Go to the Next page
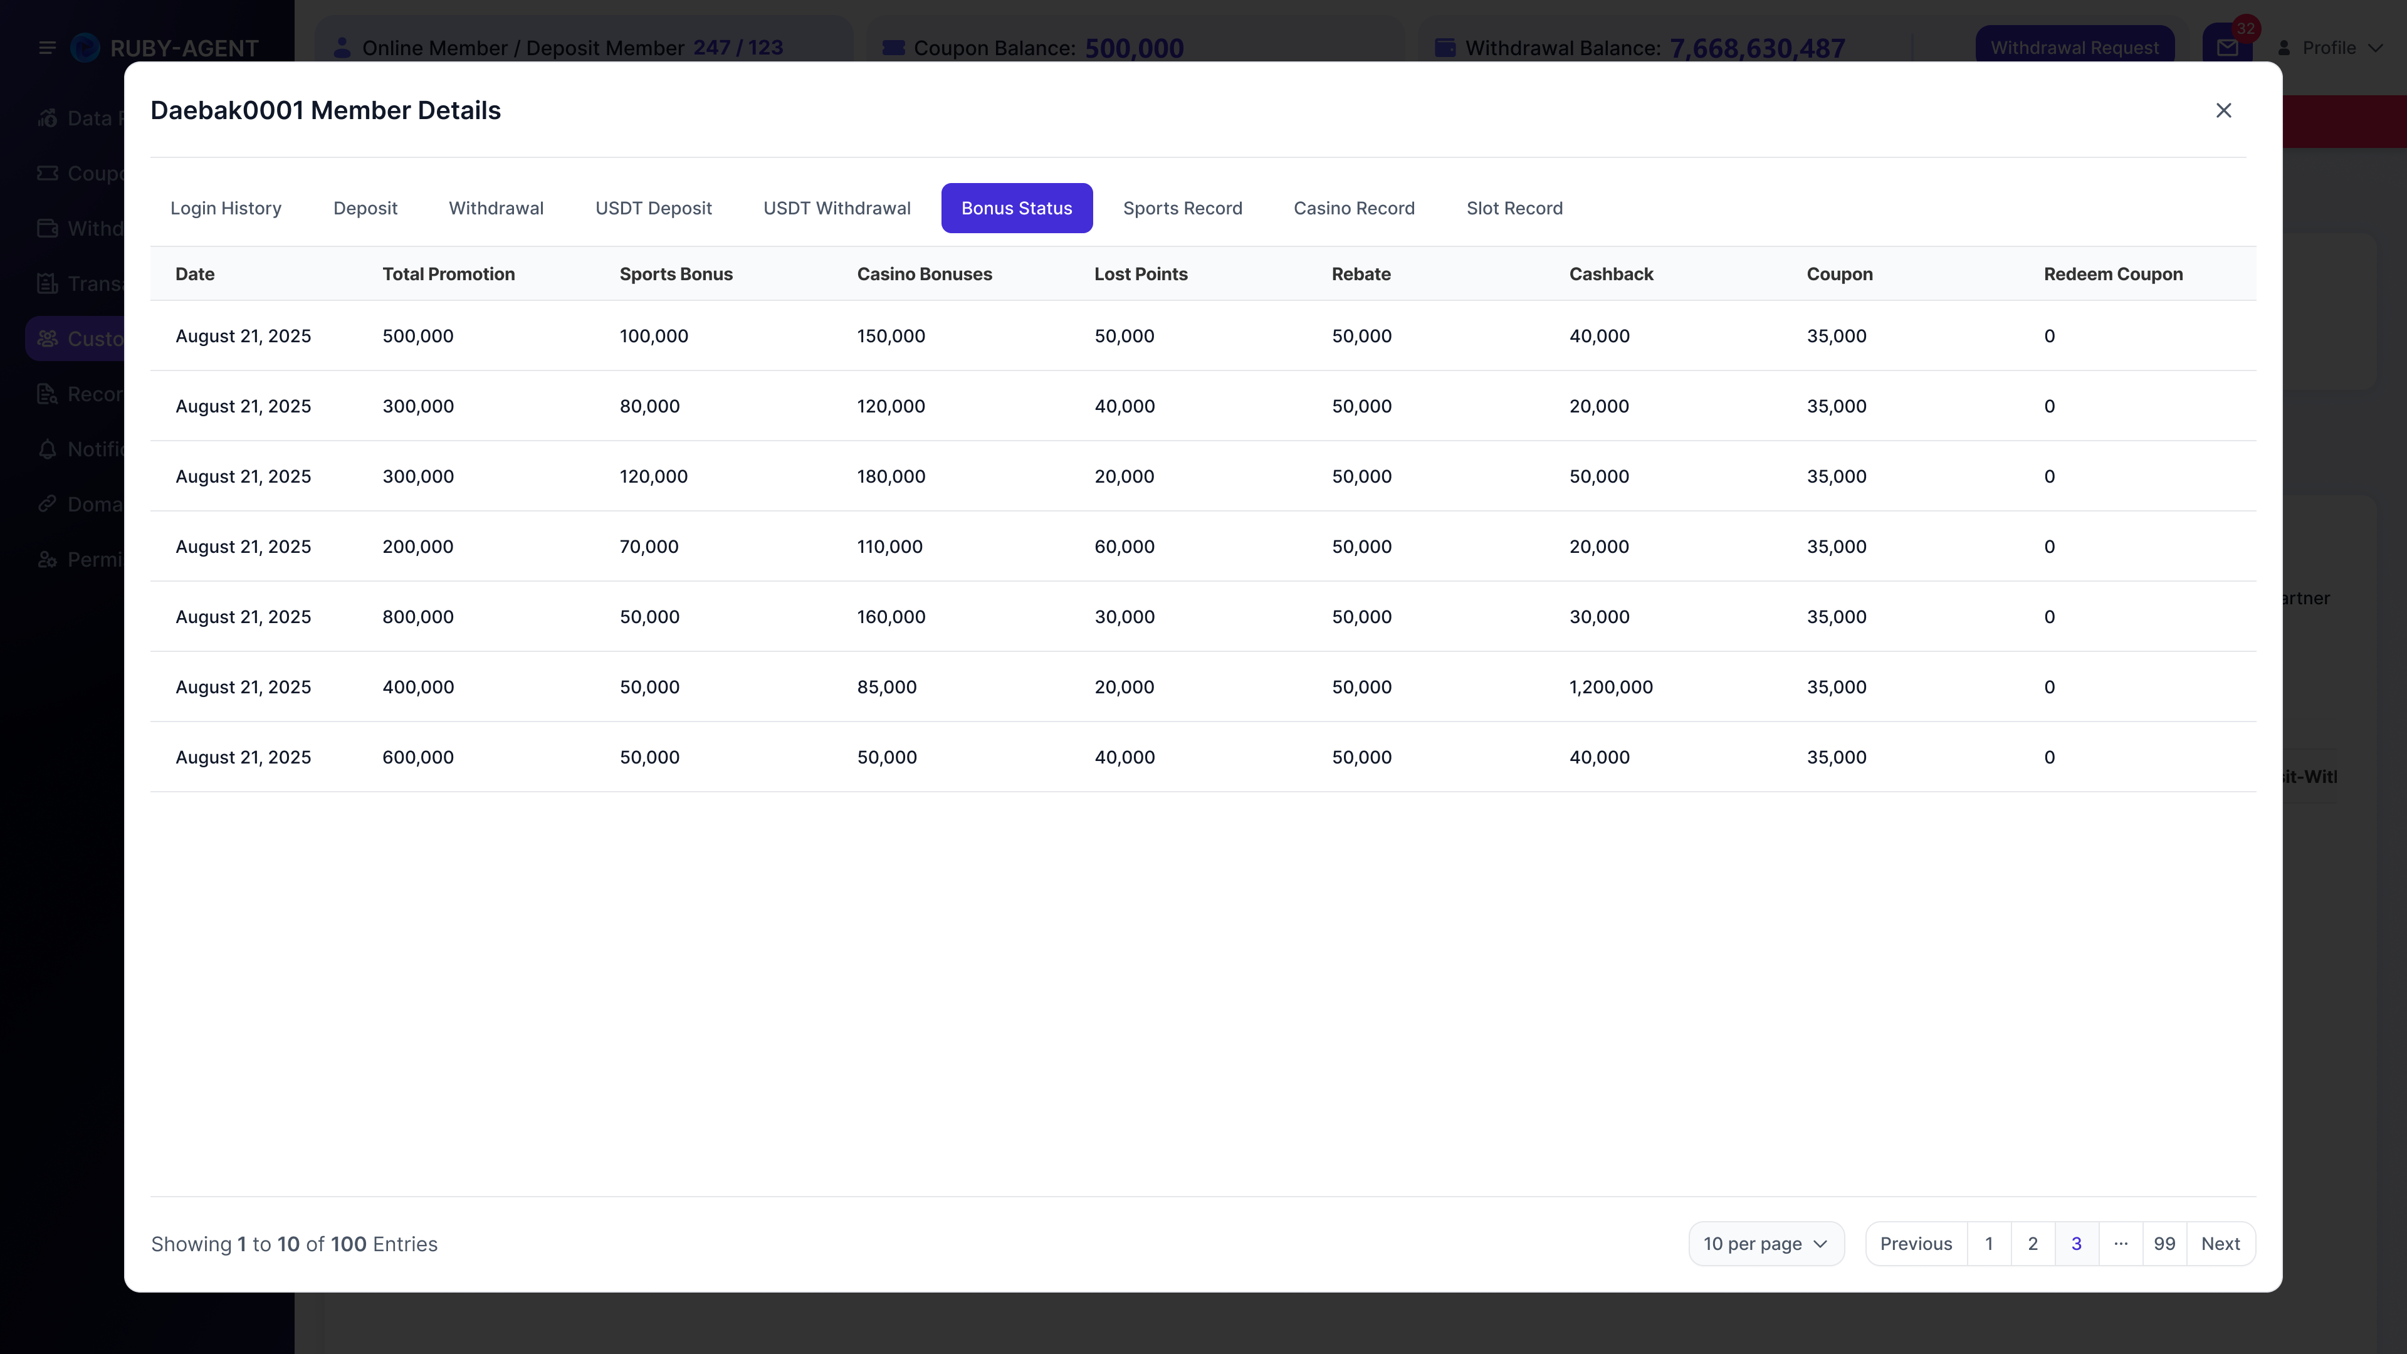The width and height of the screenshot is (2407, 1354). point(2220,1244)
